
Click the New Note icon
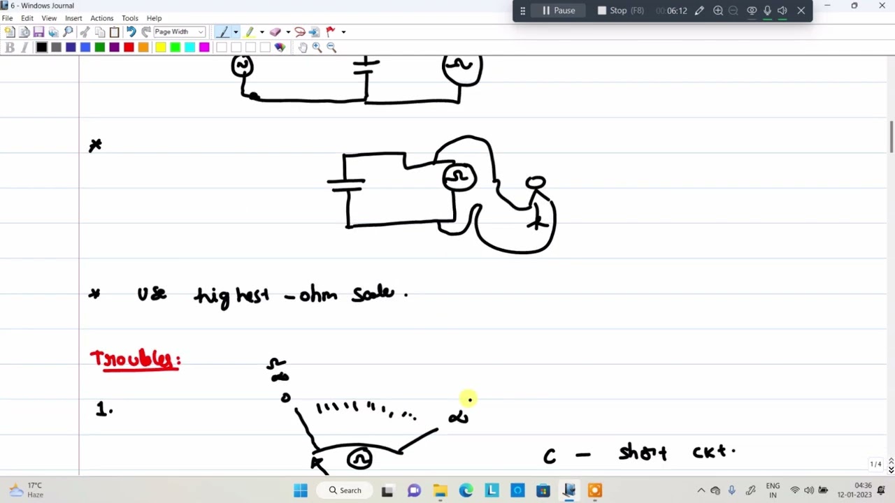click(x=9, y=32)
